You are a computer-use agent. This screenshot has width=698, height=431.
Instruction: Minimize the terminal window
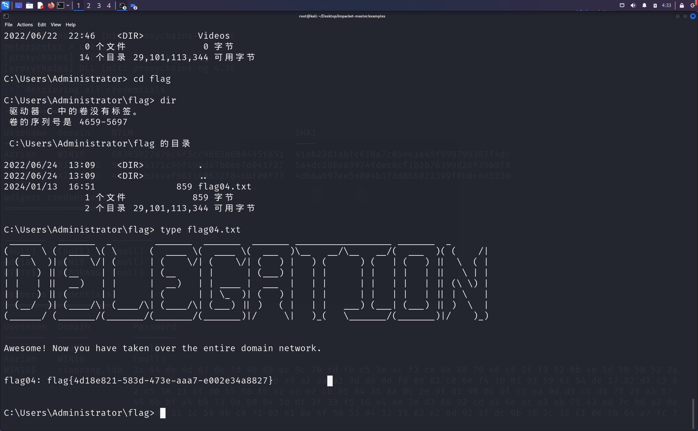click(x=678, y=16)
